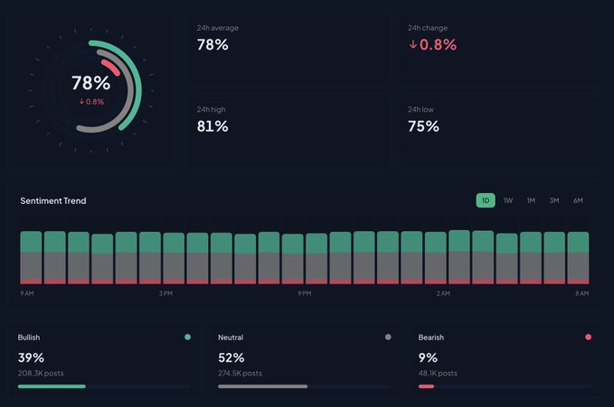Image resolution: width=614 pixels, height=407 pixels.
Task: Click the Neutral gray progress bar
Action: [263, 386]
